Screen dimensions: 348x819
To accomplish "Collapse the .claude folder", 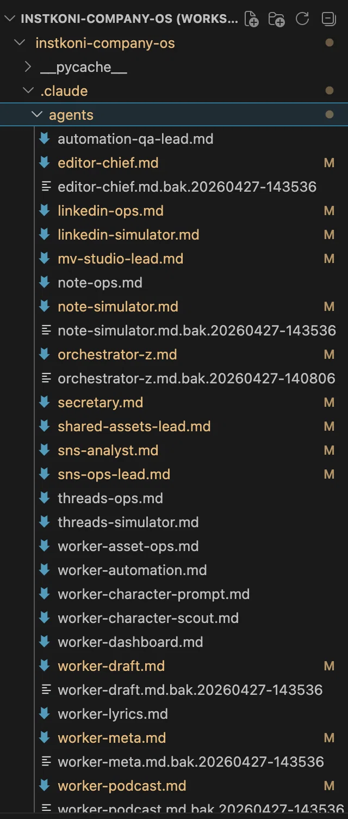I will (28, 91).
